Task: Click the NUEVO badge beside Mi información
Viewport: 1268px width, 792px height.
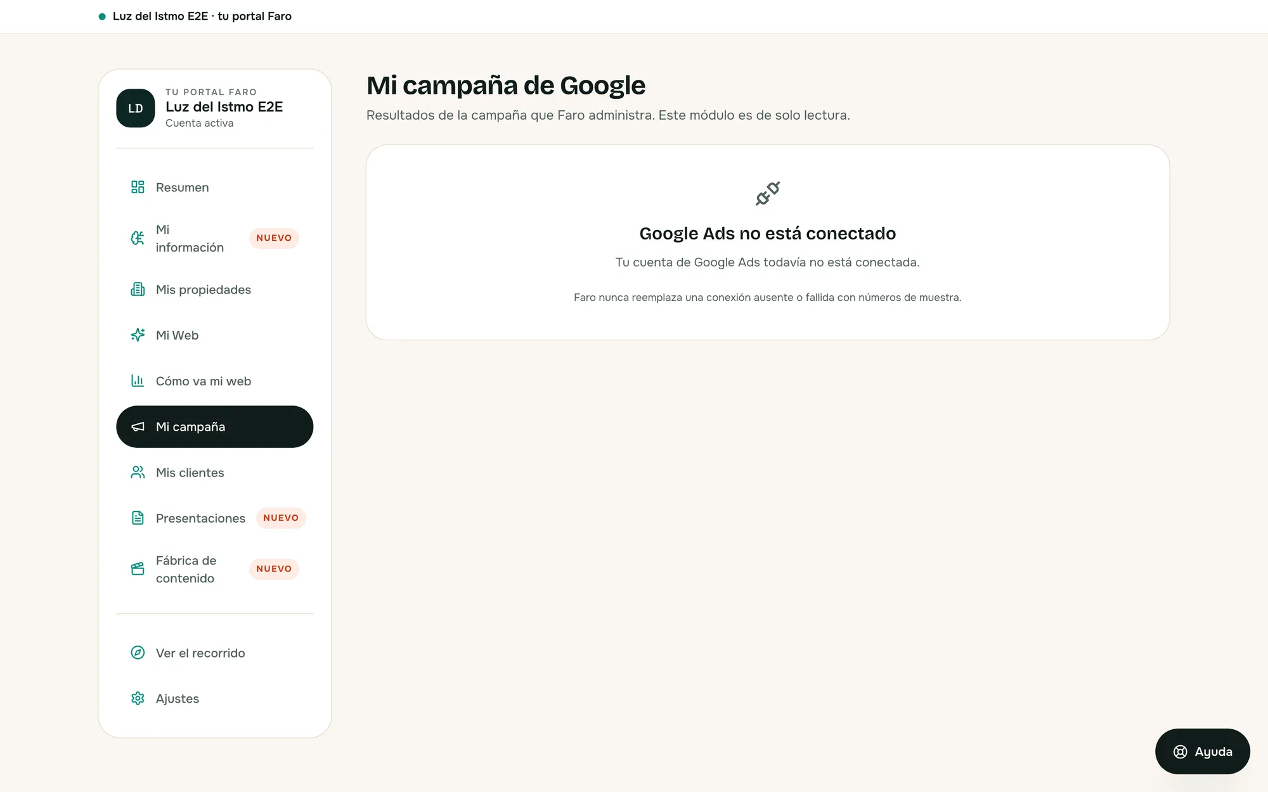Action: click(274, 238)
